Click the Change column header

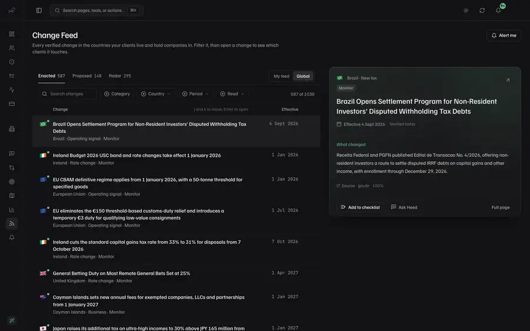coord(60,109)
